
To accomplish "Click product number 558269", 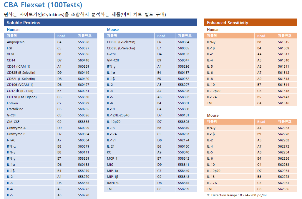I will tap(84, 158).
